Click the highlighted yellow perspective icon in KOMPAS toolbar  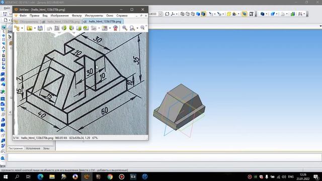pos(244,14)
